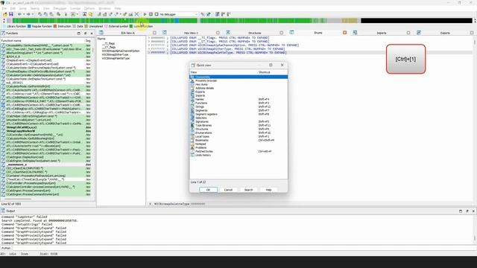
Task: Select Patched bytes in Quick view
Action: 238,151
